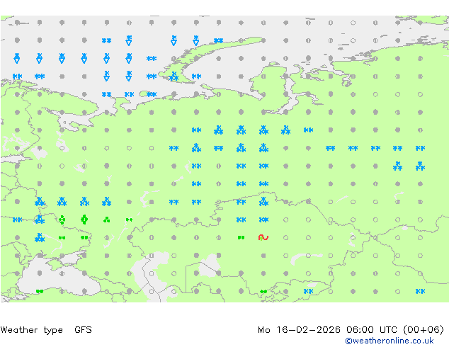Click the time '06:00 UTC'
The height and width of the screenshot is (347, 449).
pos(372,330)
